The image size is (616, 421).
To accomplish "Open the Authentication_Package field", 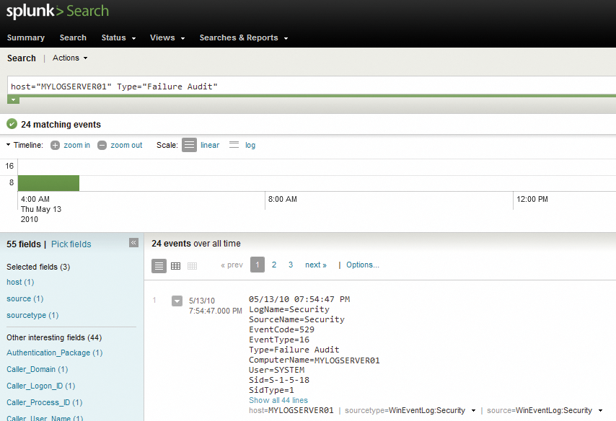I will click(x=48, y=353).
